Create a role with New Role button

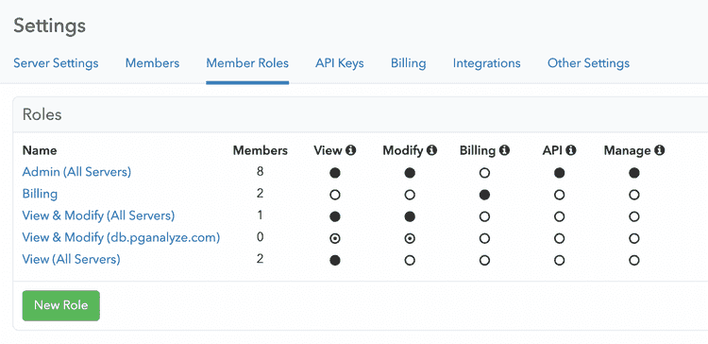coord(61,305)
